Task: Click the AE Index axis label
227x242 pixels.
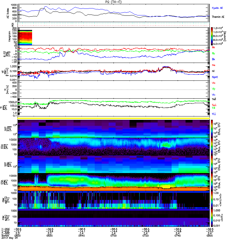Action: (x=8, y=13)
